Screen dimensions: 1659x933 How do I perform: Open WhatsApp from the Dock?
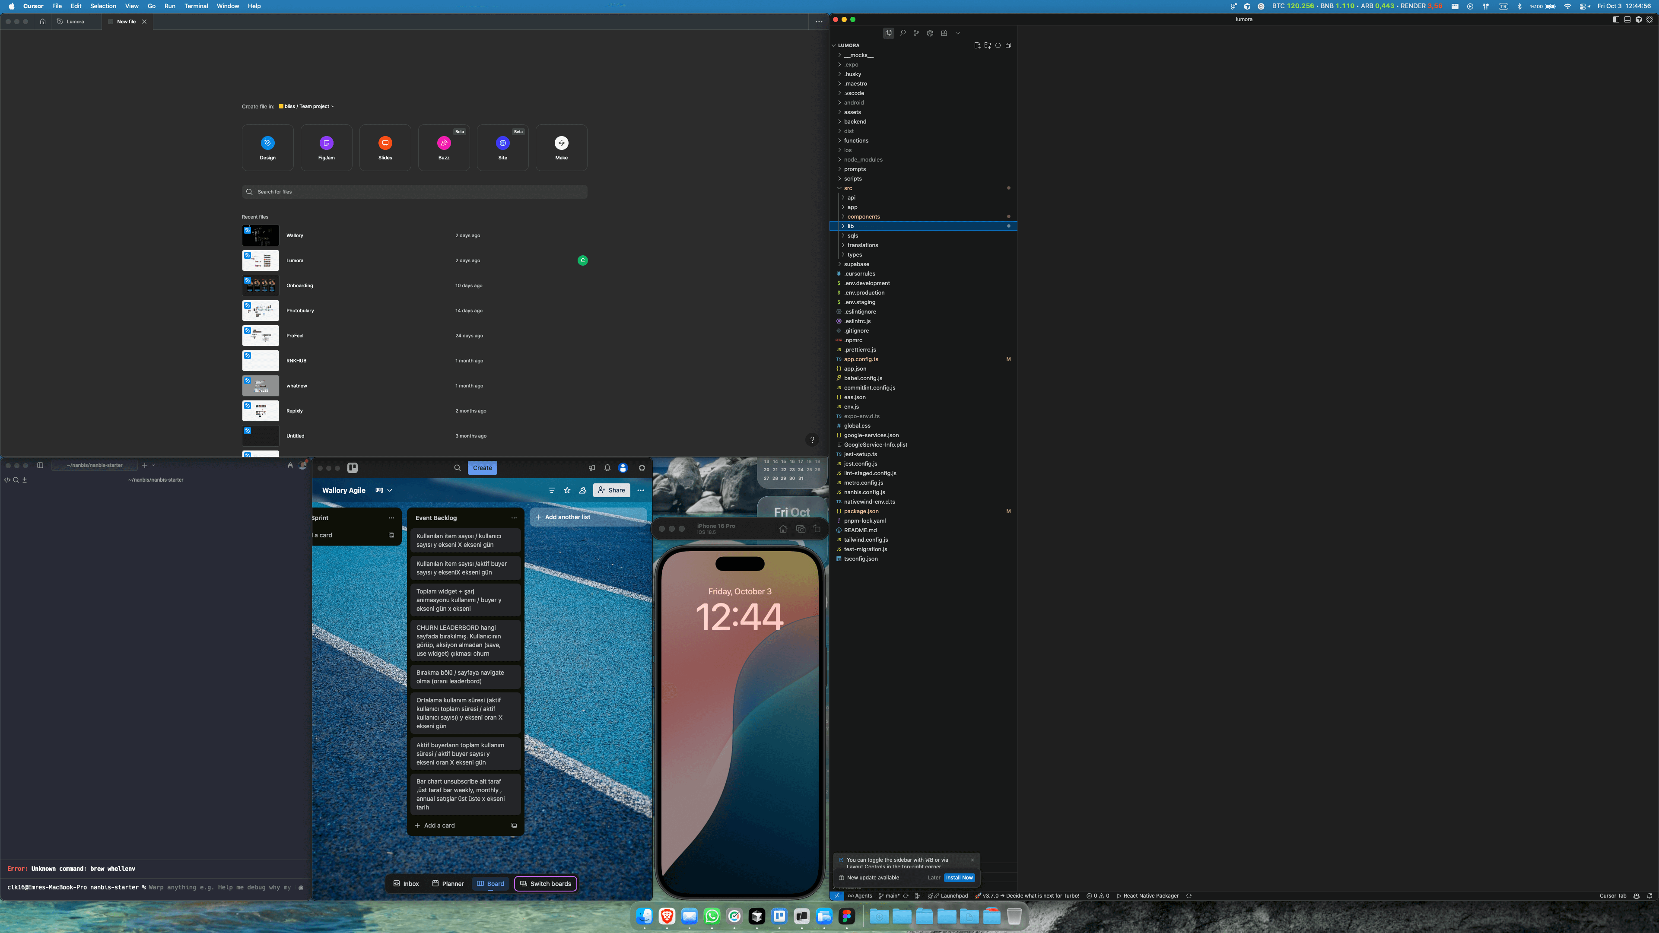tap(712, 916)
